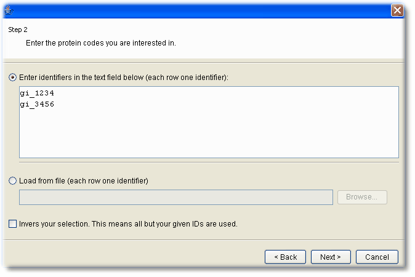Open the Browse... file chooser button

tap(362, 197)
